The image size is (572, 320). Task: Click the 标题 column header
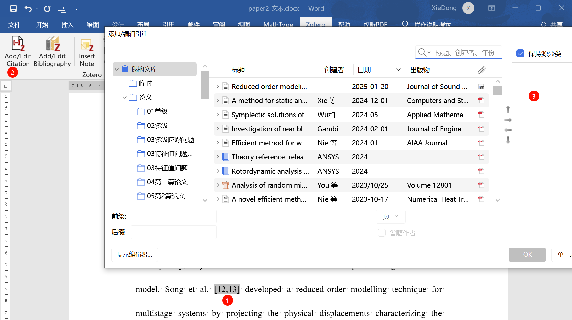(x=238, y=70)
